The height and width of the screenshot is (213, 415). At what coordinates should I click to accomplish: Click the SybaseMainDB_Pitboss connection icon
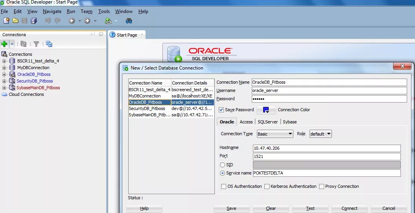pyautogui.click(x=12, y=88)
